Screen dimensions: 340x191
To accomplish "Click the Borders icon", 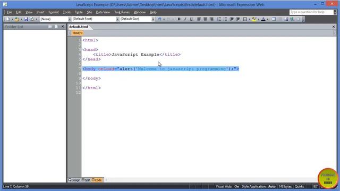I will [245, 19].
